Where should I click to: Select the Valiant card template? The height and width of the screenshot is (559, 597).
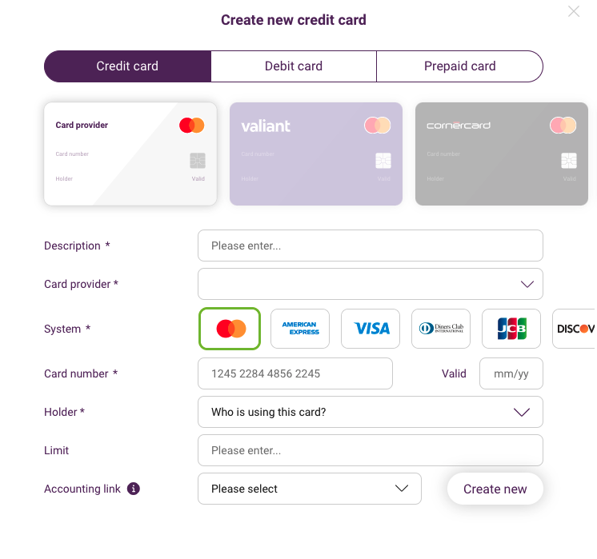[x=316, y=154]
